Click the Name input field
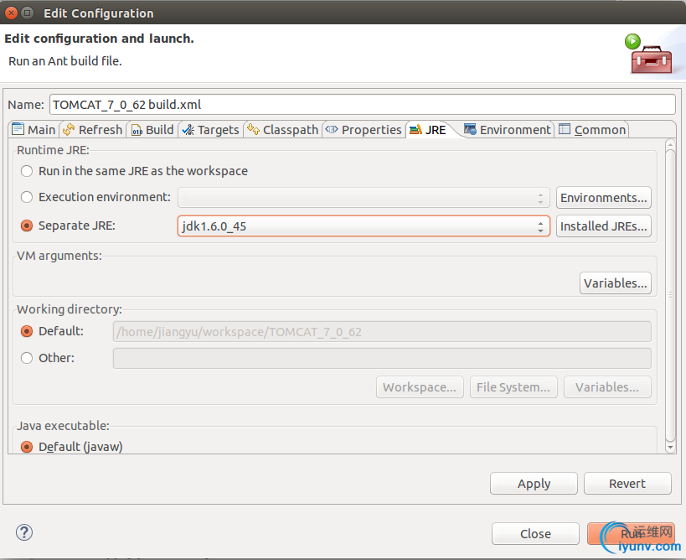This screenshot has height=560, width=686. click(x=363, y=105)
